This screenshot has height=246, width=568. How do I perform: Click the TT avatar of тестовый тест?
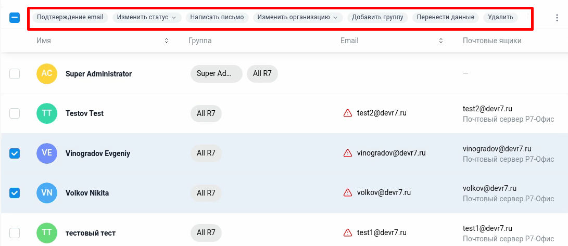[47, 232]
